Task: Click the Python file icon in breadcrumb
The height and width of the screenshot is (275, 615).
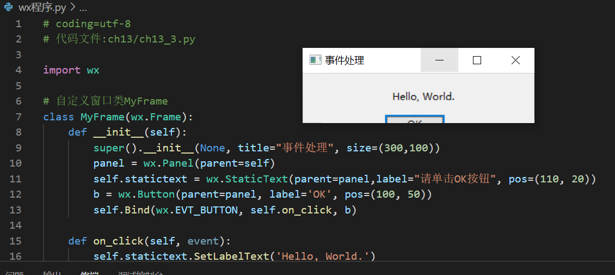Action: (8, 7)
